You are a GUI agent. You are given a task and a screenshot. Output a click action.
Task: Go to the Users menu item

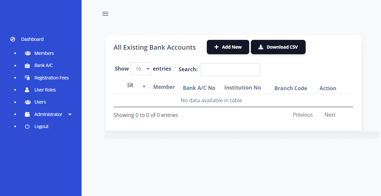point(40,102)
